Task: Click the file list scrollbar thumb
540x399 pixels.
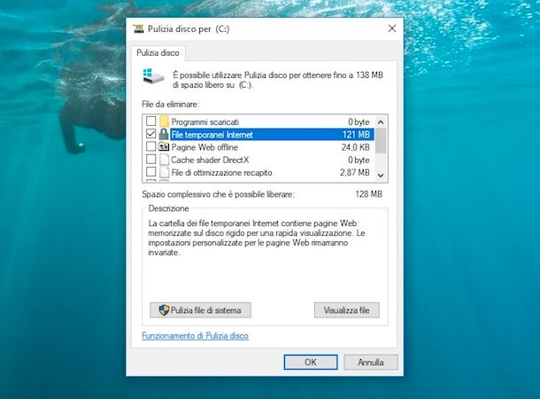Action: pos(381,140)
